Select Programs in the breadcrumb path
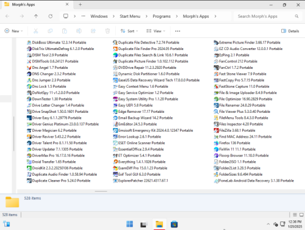 click(162, 16)
